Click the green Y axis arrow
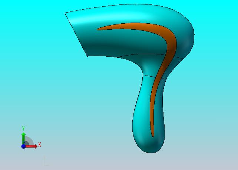The height and width of the screenshot is (170, 238). pos(23,138)
